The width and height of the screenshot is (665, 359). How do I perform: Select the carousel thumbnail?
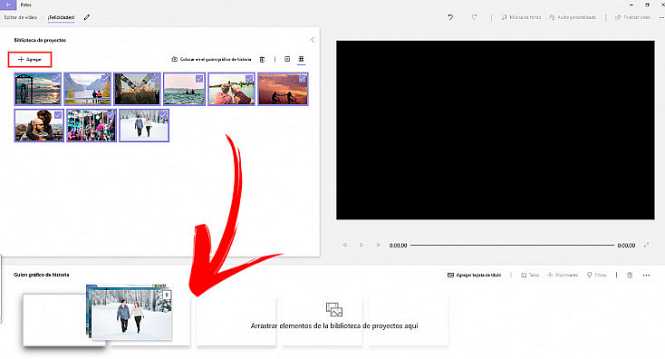point(92,126)
